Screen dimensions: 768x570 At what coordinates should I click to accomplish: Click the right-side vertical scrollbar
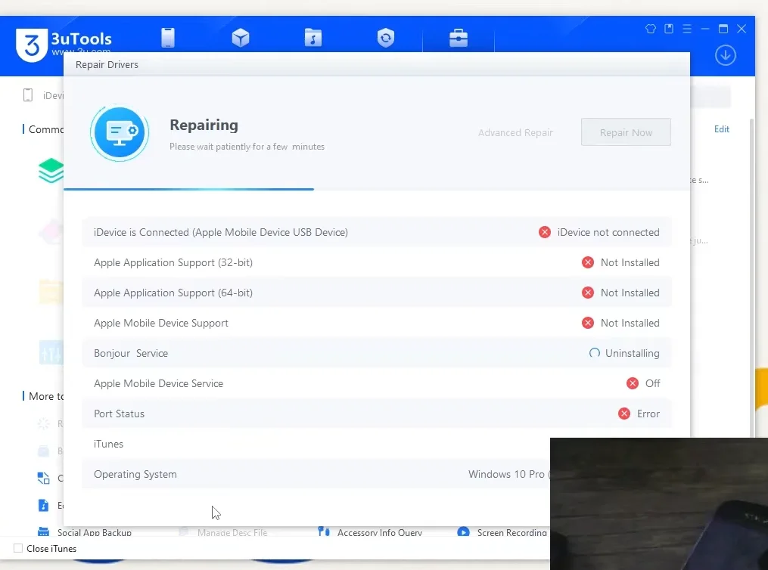[x=752, y=277]
